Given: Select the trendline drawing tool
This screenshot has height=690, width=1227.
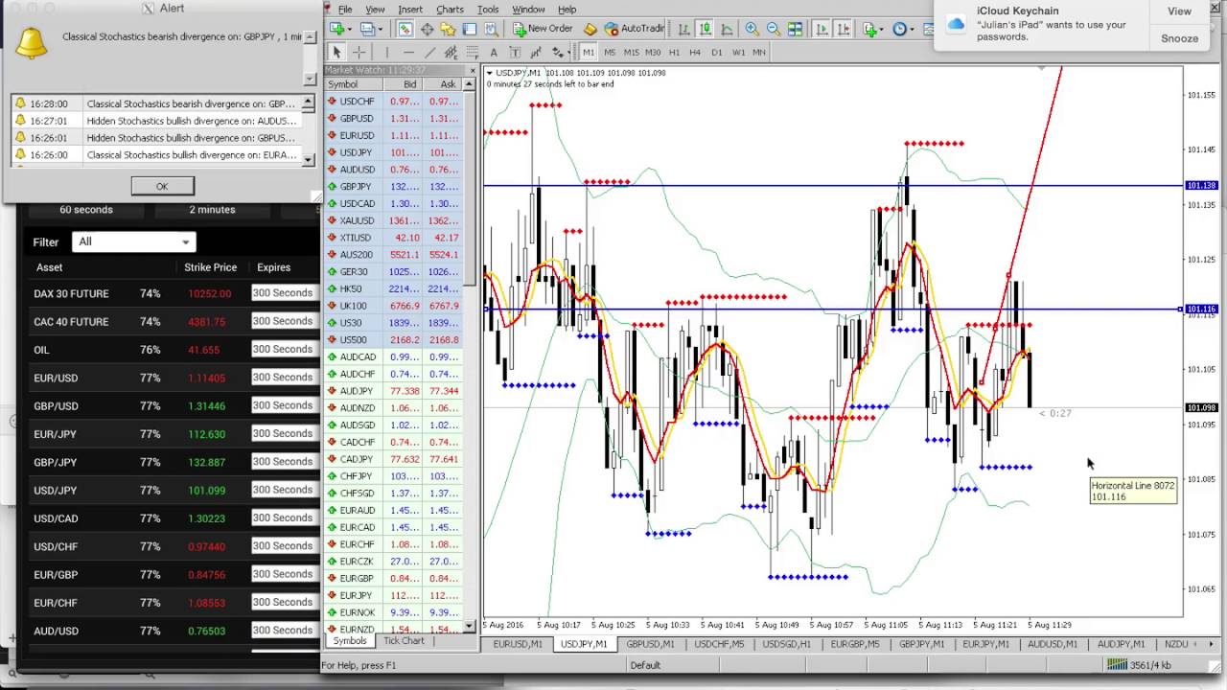Looking at the screenshot, I should (429, 52).
